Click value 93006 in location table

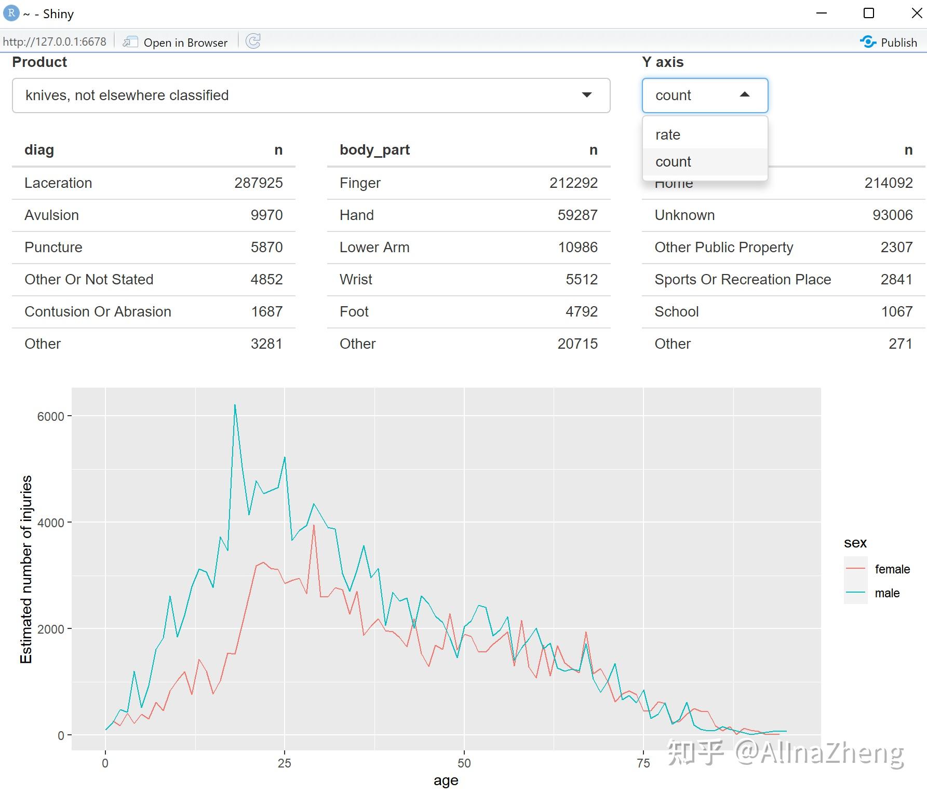(x=893, y=215)
